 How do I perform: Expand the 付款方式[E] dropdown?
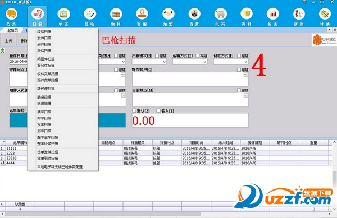tap(246, 62)
